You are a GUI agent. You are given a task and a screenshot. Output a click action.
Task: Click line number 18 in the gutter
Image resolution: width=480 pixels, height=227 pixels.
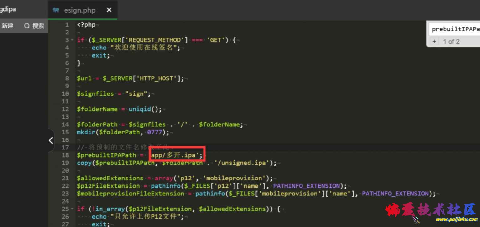pyautogui.click(x=65, y=155)
